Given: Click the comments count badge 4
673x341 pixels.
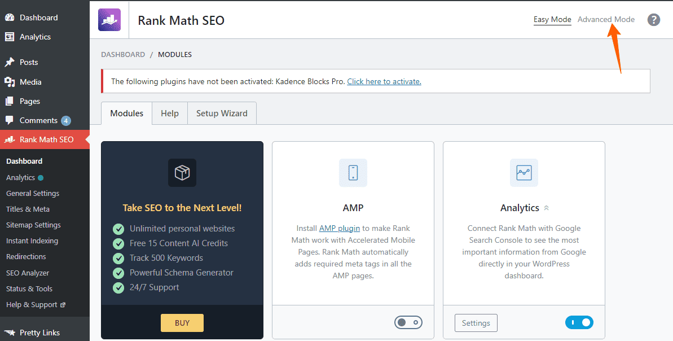Looking at the screenshot, I should 65,121.
